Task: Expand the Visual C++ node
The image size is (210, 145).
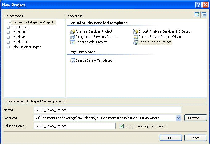Action: 8,42
